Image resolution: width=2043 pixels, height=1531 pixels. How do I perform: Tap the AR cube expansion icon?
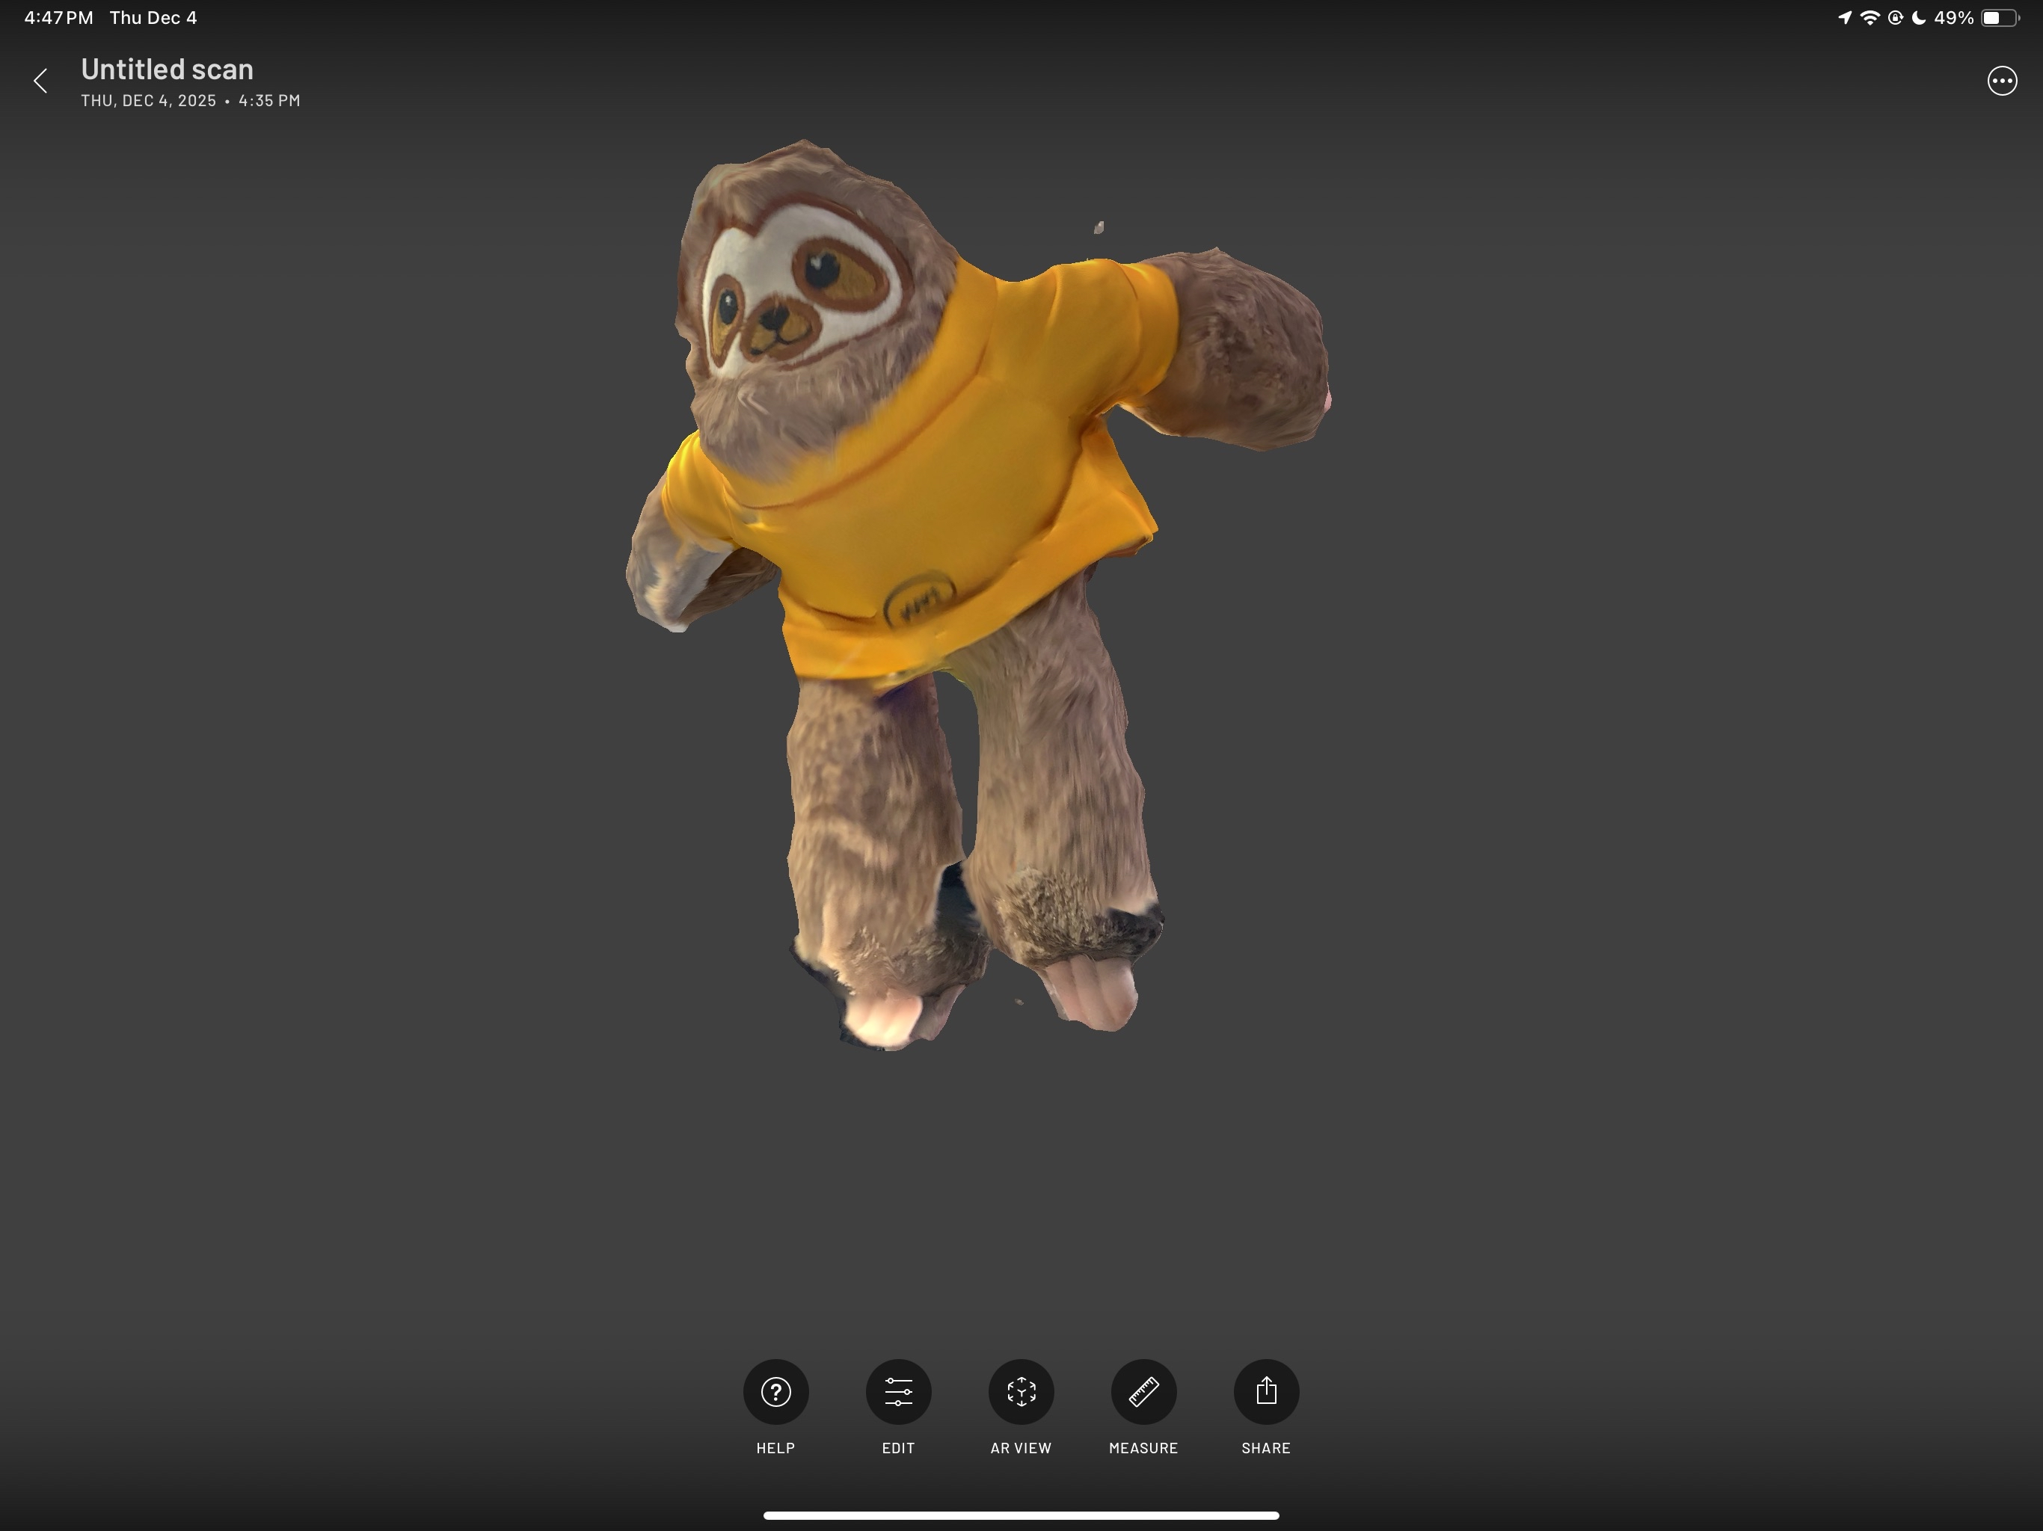tap(1021, 1390)
